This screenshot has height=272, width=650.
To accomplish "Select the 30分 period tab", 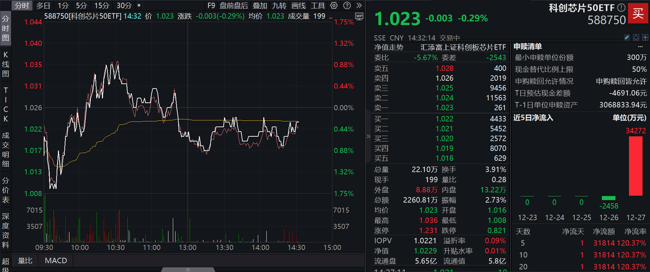I will coord(124,5).
